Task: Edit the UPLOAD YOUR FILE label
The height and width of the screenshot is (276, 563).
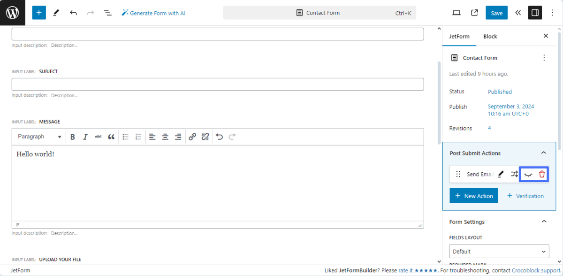Action: 61,260
